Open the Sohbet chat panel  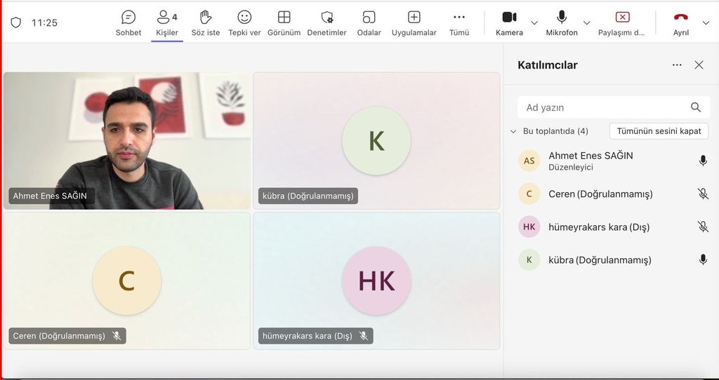[x=128, y=22]
